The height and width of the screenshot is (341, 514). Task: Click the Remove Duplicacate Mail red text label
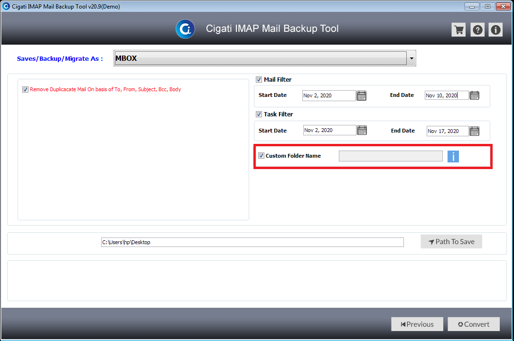pos(105,89)
